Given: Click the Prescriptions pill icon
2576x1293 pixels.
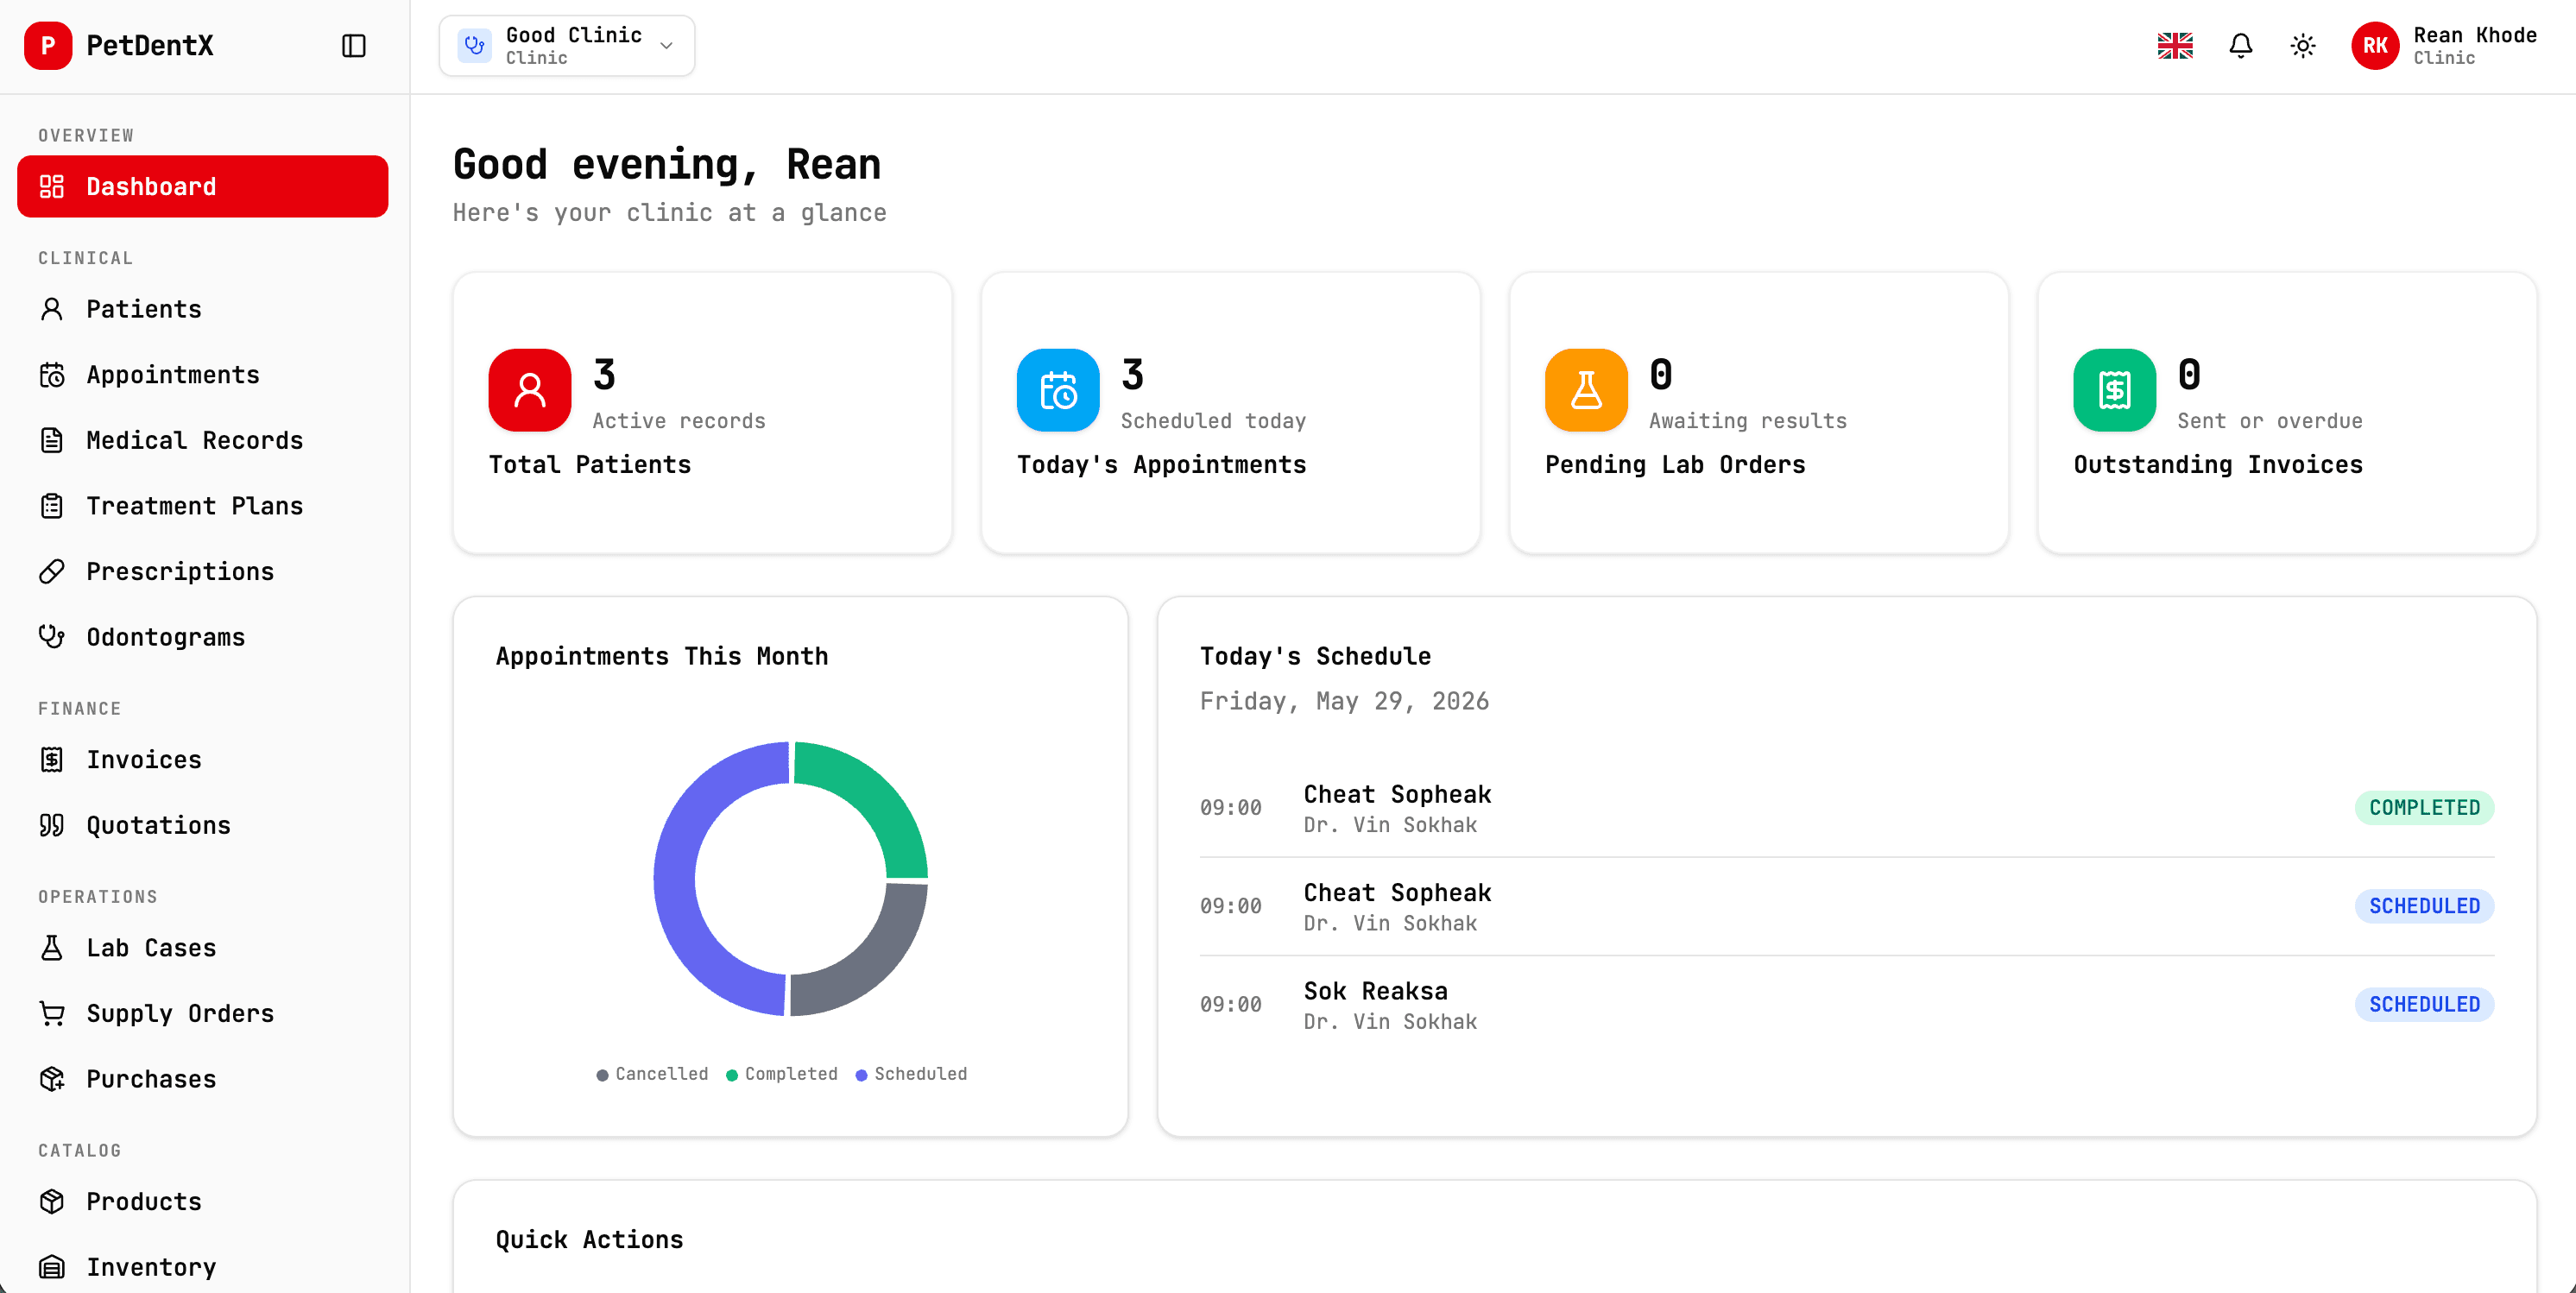Looking at the screenshot, I should pyautogui.click(x=52, y=571).
